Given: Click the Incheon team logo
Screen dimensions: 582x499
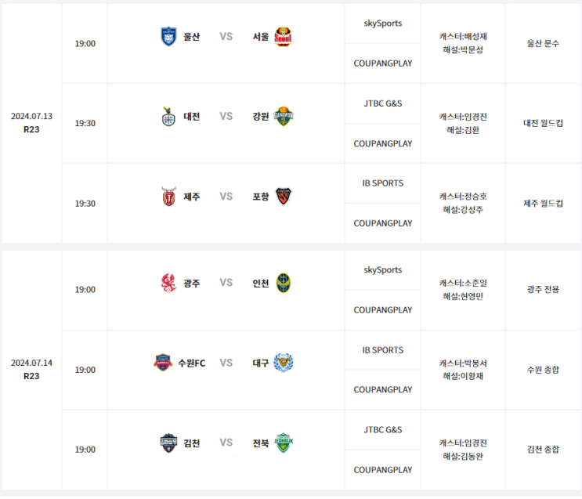Looking at the screenshot, I should (x=283, y=283).
